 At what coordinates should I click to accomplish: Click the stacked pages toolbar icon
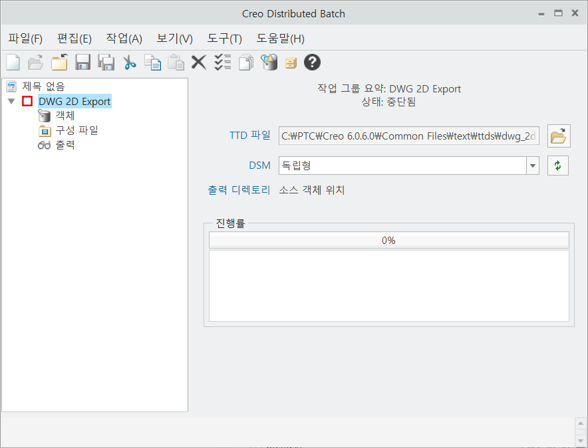pyautogui.click(x=246, y=62)
